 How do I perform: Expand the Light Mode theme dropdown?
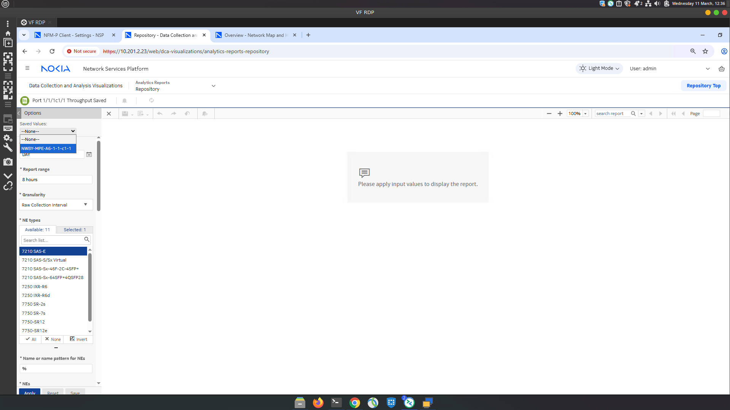[600, 68]
